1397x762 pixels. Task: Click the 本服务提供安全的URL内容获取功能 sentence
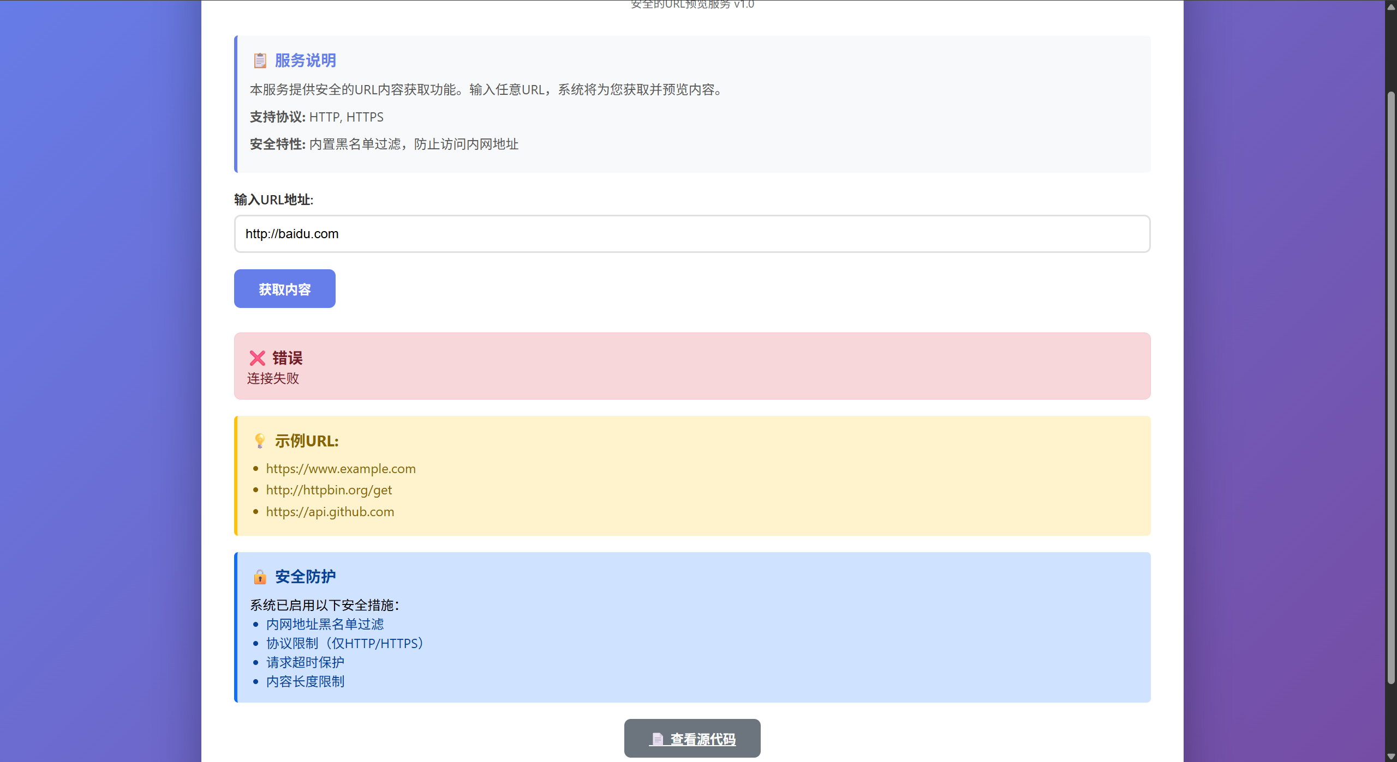click(x=486, y=90)
